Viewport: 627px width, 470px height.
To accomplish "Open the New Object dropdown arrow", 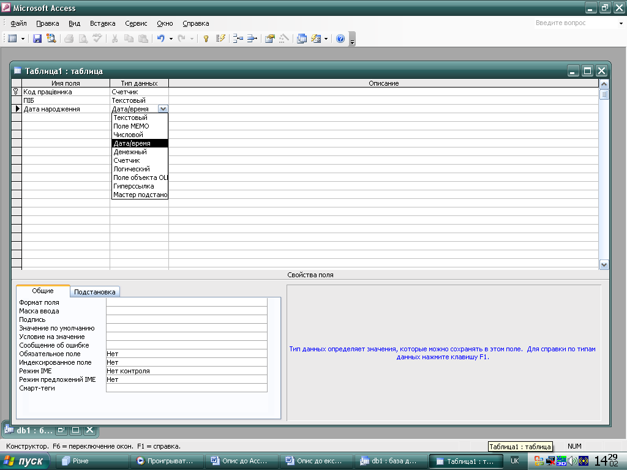I will tap(326, 39).
